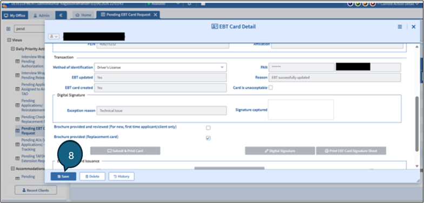Collapse the Daily Priority Activities node
Screen dimensions: 424x203
pyautogui.click(x=13, y=49)
